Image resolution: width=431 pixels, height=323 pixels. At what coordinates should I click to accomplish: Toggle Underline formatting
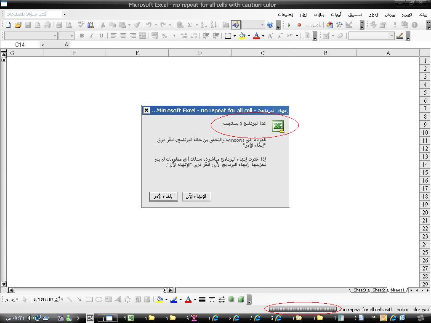(x=101, y=36)
